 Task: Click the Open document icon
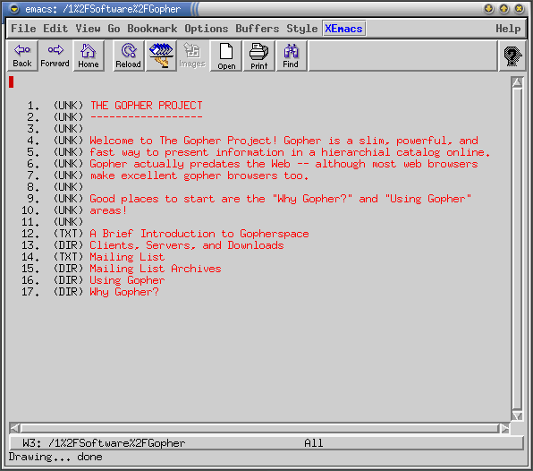(226, 56)
